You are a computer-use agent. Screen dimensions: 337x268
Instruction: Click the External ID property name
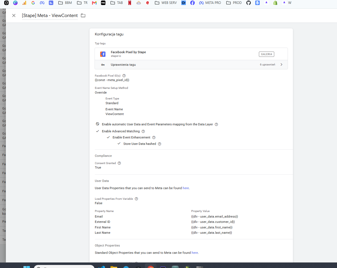pos(102,222)
